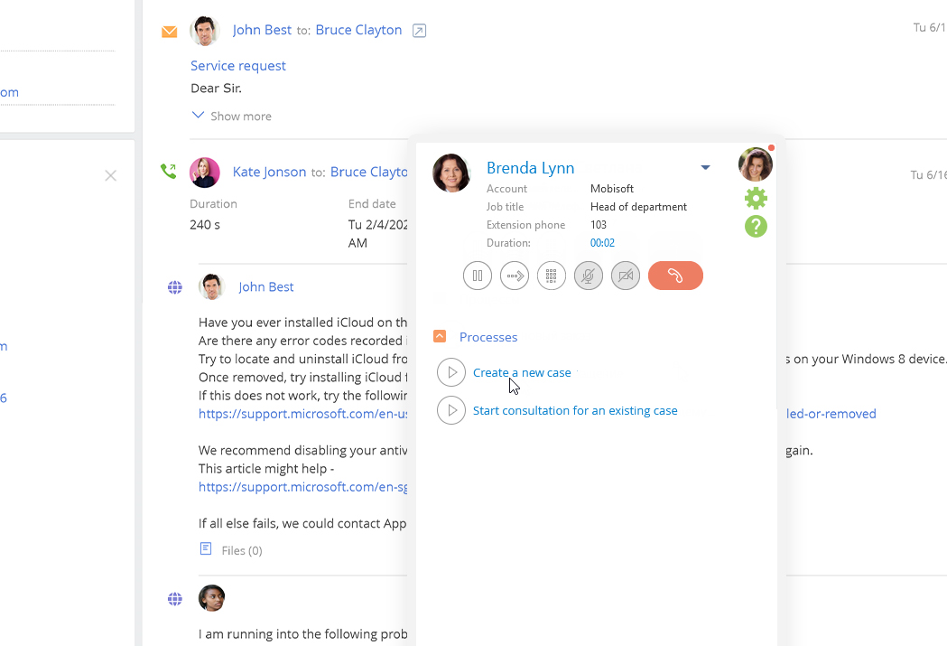Click the green settings gear icon
This screenshot has width=947, height=646.
756,199
